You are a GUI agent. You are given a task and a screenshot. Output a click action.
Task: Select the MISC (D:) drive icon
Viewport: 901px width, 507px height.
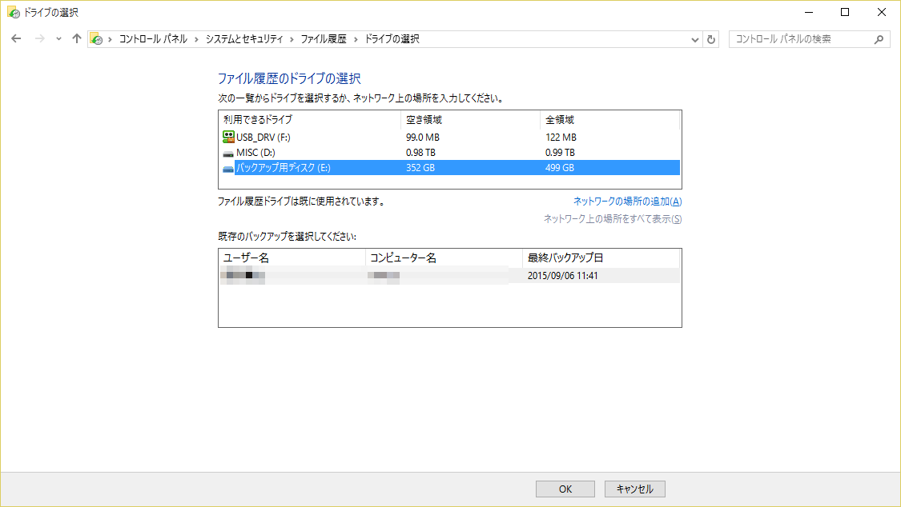pyautogui.click(x=228, y=153)
